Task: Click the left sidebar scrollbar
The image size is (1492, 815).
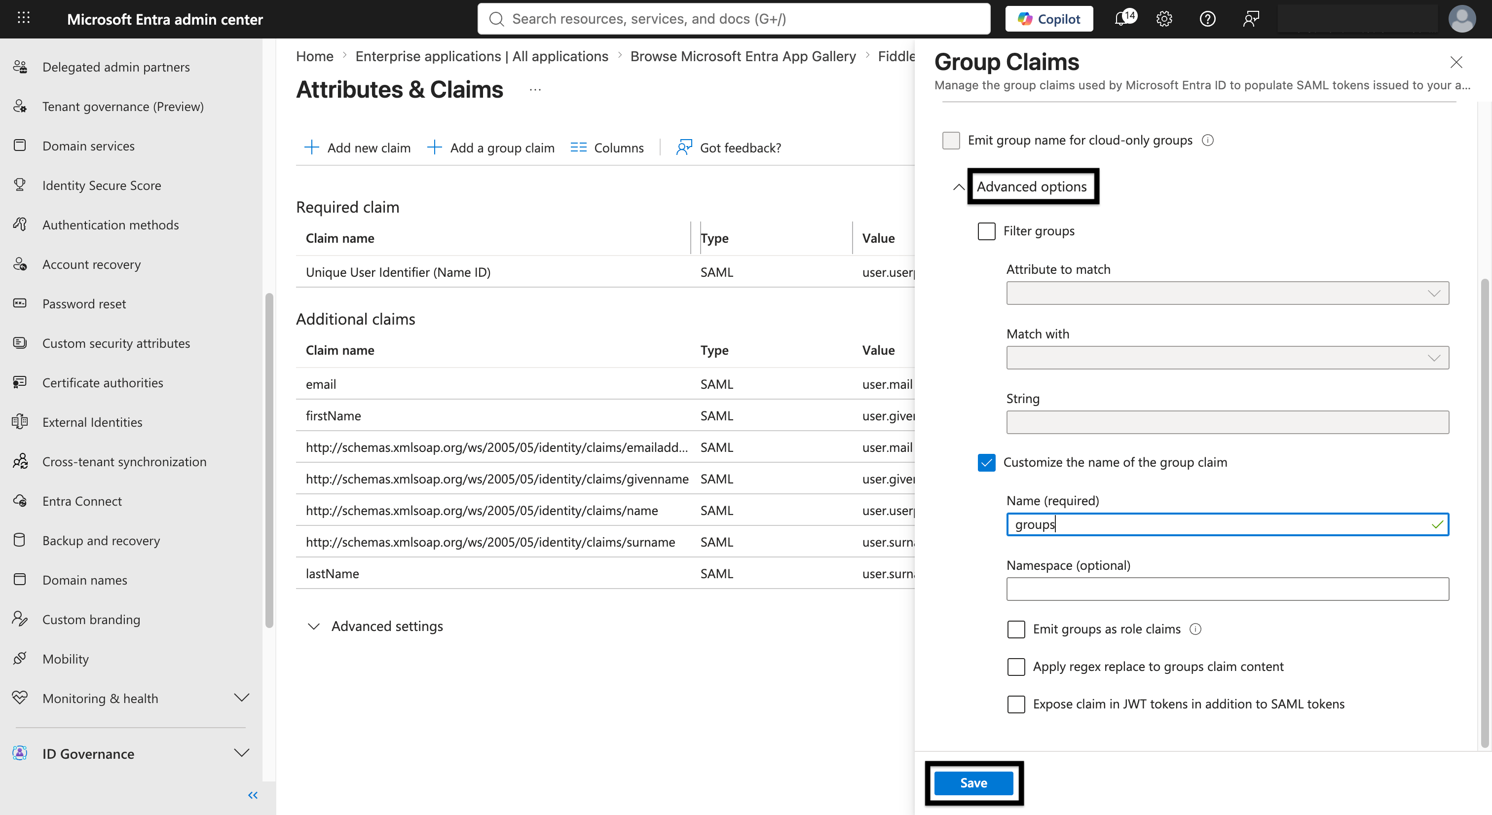Action: [x=269, y=460]
